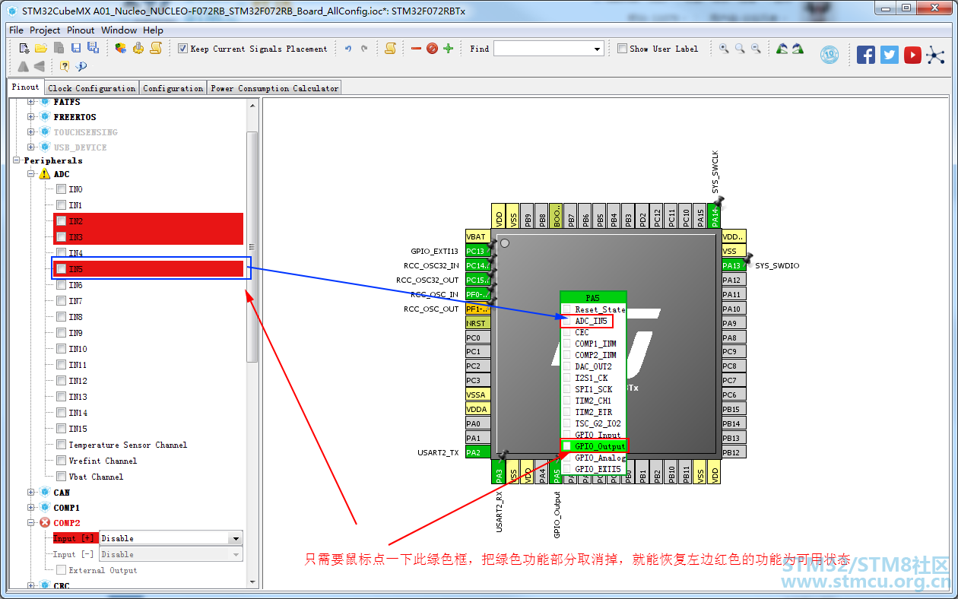Switch to Clock Configuration tab
This screenshot has width=958, height=599.
92,88
